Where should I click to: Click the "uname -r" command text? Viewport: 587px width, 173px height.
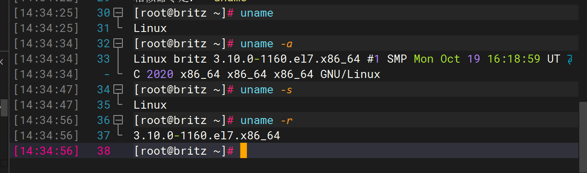267,121
